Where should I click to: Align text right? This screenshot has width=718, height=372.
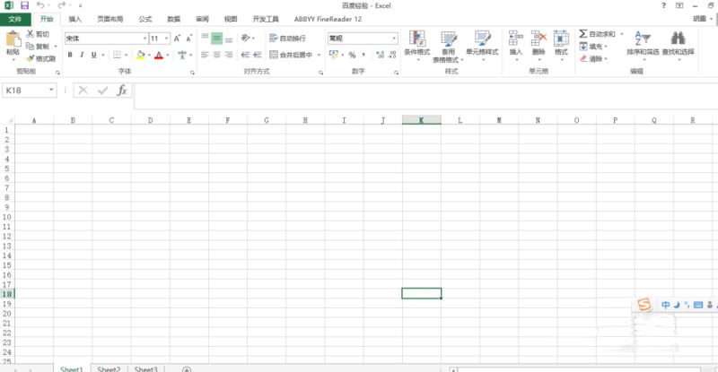[x=229, y=55]
